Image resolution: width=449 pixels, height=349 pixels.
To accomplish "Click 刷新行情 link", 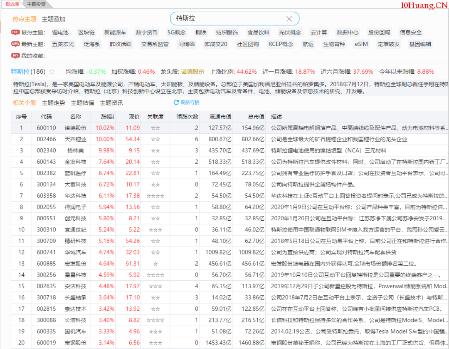I will tap(190, 102).
